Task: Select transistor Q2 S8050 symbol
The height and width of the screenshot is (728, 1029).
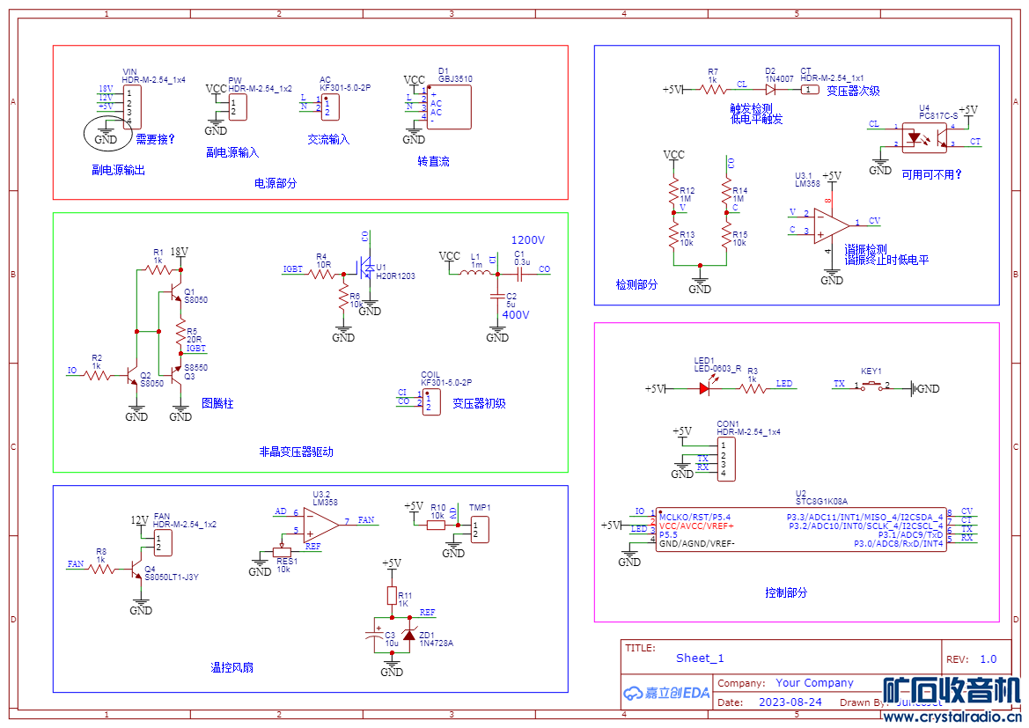Action: (131, 376)
